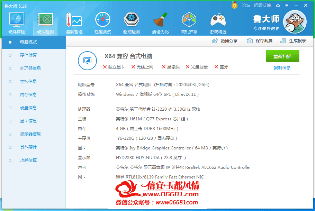Minimize the 鲁大师 window
Screen dimensions: 315x211
pyautogui.click(x=296, y=6)
